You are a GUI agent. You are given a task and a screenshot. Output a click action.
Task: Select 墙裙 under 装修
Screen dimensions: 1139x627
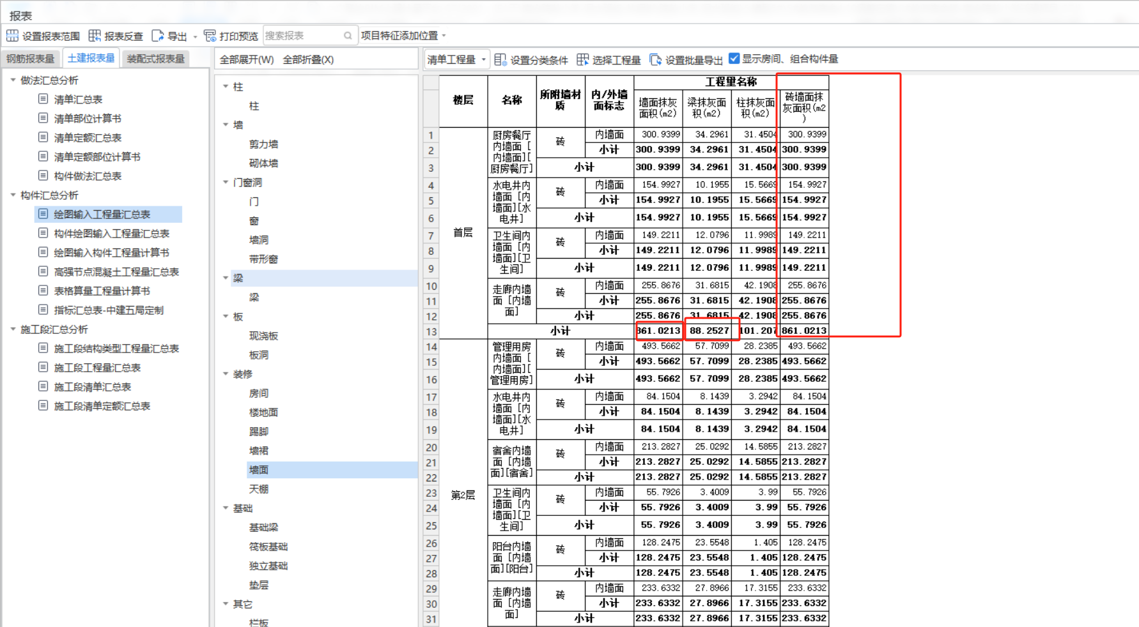[259, 451]
